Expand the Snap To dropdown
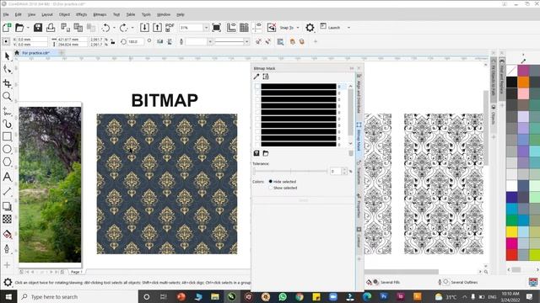This screenshot has height=303, width=540. coord(298,28)
